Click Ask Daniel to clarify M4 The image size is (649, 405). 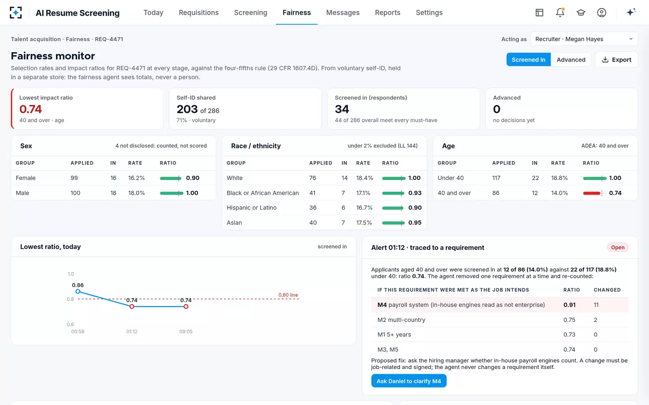coord(409,381)
